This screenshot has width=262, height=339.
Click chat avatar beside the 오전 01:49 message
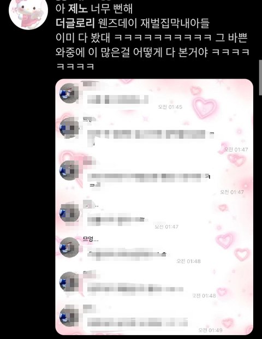pyautogui.click(x=69, y=316)
